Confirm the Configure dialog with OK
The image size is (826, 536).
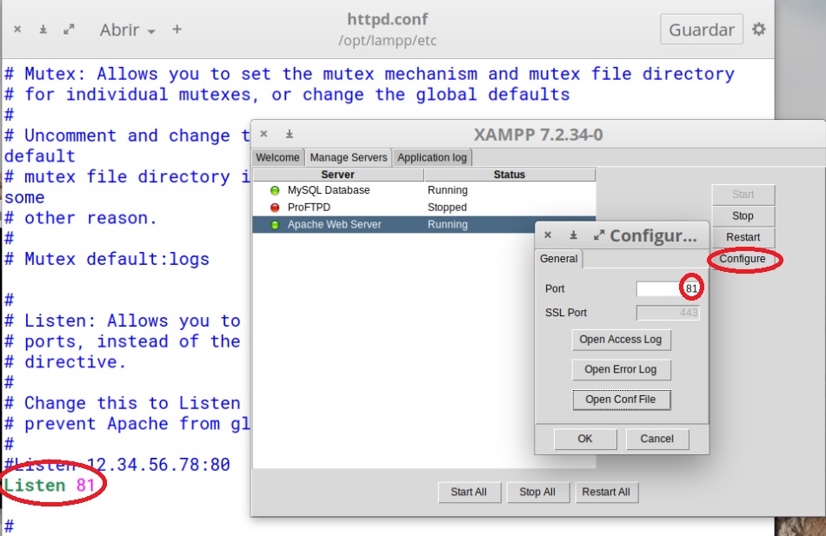click(585, 439)
